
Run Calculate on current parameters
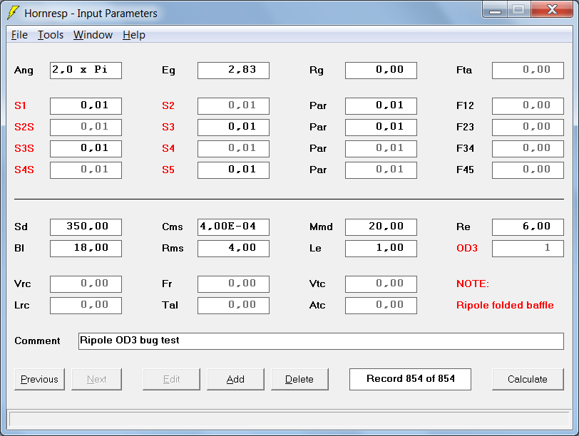[x=528, y=379]
